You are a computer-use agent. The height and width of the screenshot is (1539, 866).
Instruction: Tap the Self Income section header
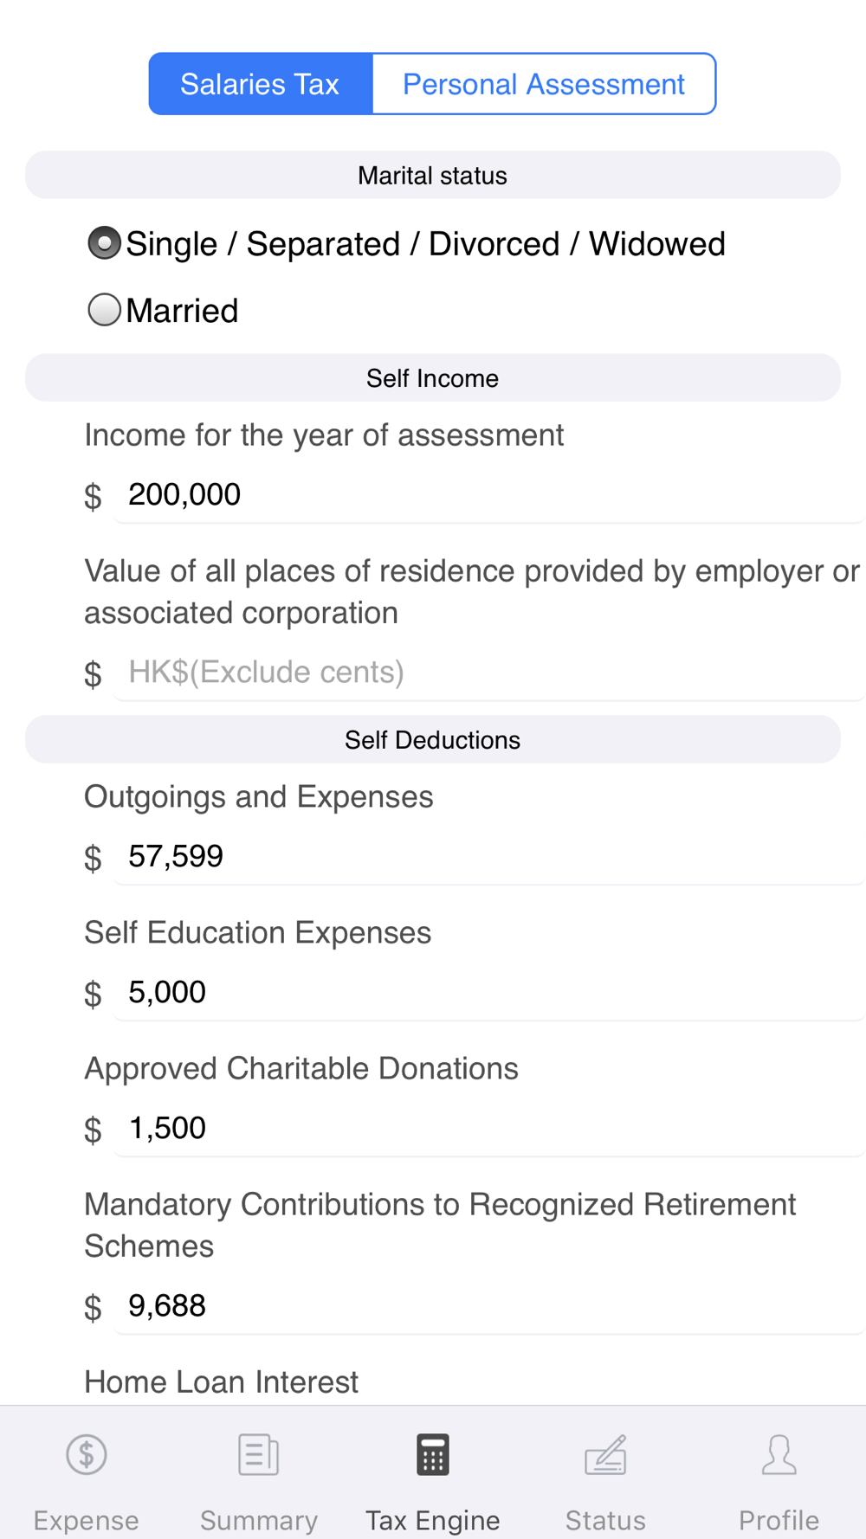coord(432,378)
